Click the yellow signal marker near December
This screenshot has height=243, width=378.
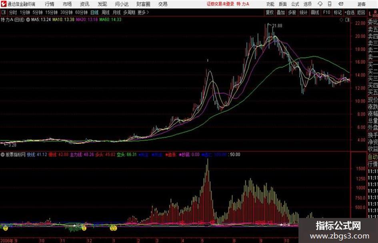pos(84,228)
